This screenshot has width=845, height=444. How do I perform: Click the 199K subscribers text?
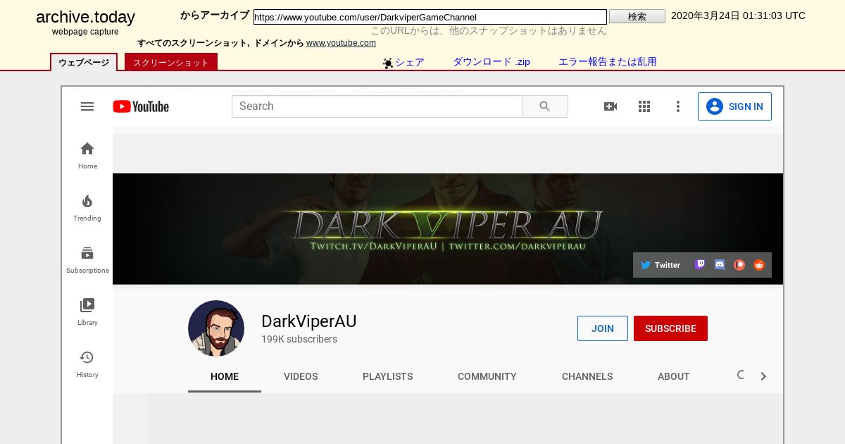point(299,339)
